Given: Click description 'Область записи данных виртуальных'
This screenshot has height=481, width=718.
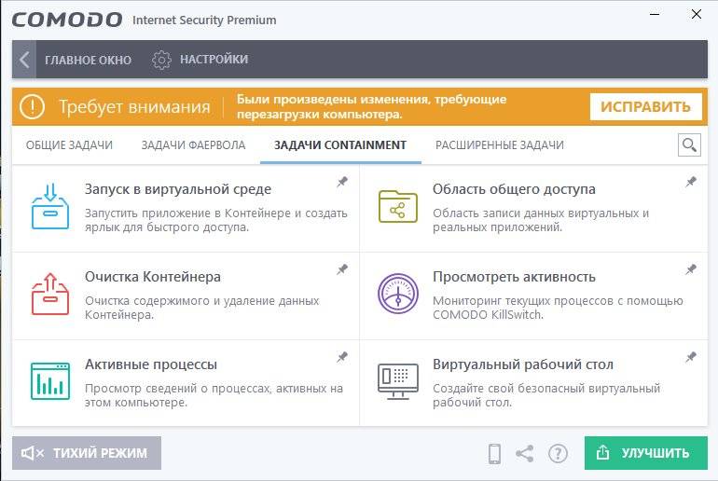Looking at the screenshot, I should point(536,213).
